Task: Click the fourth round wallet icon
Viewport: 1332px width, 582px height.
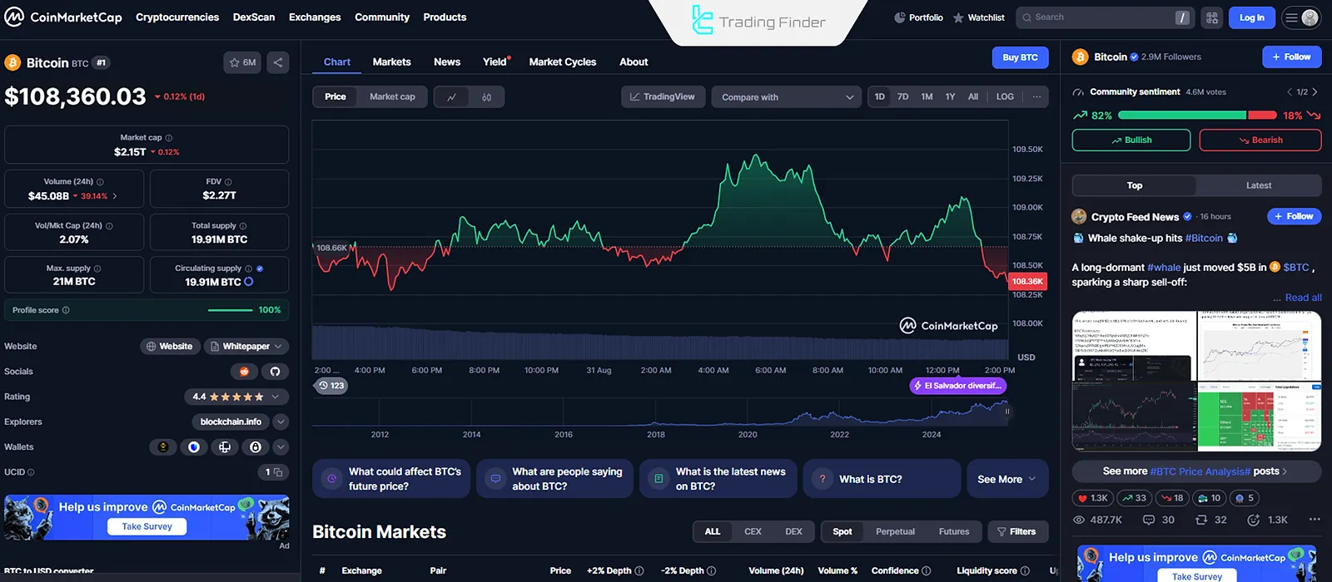Action: [256, 447]
